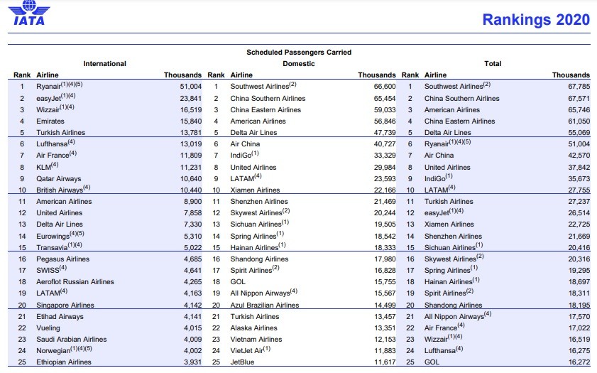This screenshot has height=373, width=597.
Task: Click the IATA logo
Action: pos(29,13)
